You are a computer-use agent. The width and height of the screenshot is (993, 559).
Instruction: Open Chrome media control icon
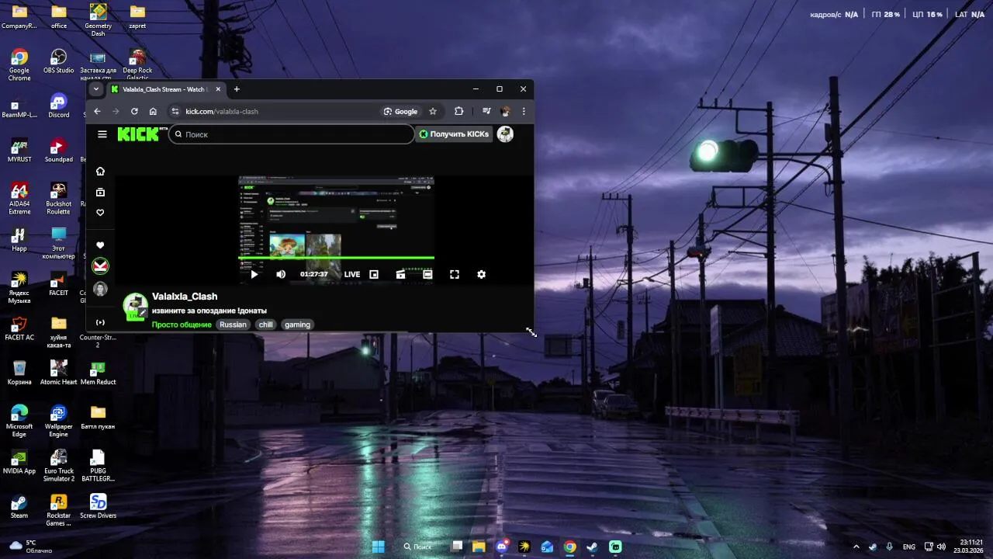tap(486, 111)
